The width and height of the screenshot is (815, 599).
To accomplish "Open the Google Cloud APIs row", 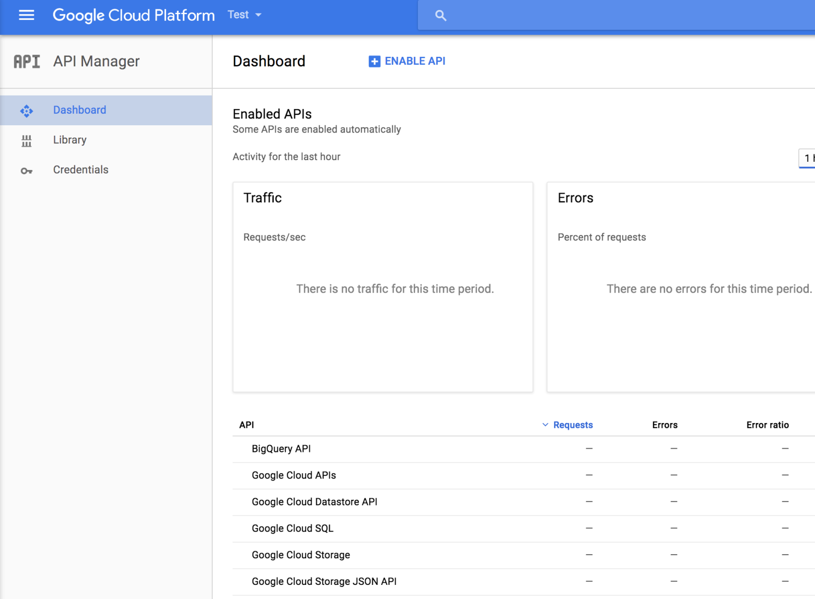I will [523, 475].
